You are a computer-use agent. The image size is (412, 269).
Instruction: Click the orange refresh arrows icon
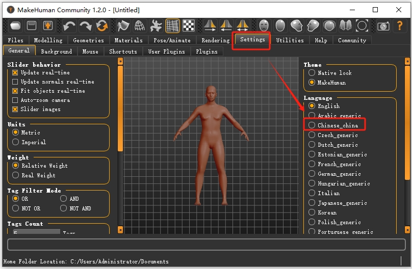point(102,25)
